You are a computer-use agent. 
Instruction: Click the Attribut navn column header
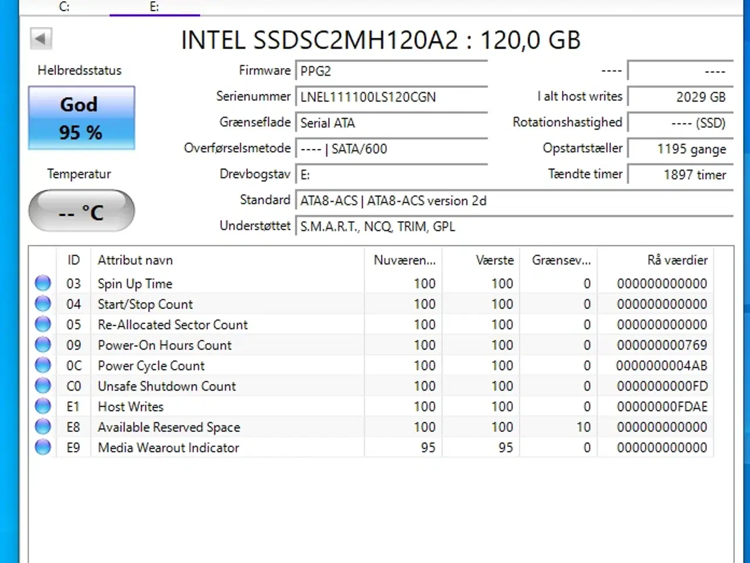coord(227,260)
